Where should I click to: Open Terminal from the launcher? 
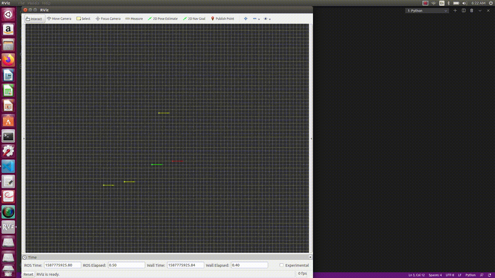tap(8, 136)
